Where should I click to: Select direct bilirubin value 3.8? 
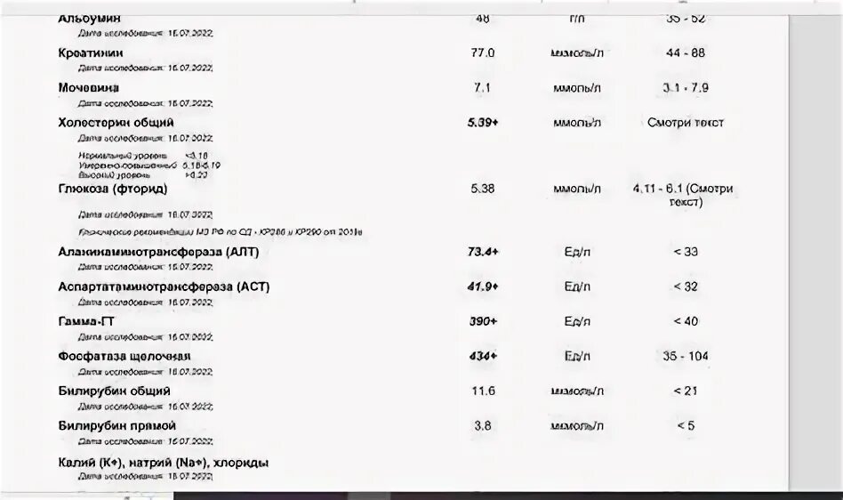(482, 426)
